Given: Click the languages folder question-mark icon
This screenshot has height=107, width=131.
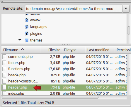Looking at the screenshot, I should [27, 27].
